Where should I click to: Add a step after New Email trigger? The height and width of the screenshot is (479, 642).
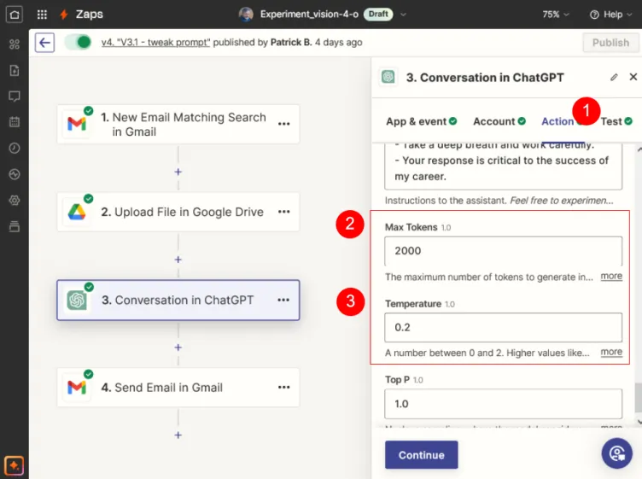pos(178,172)
